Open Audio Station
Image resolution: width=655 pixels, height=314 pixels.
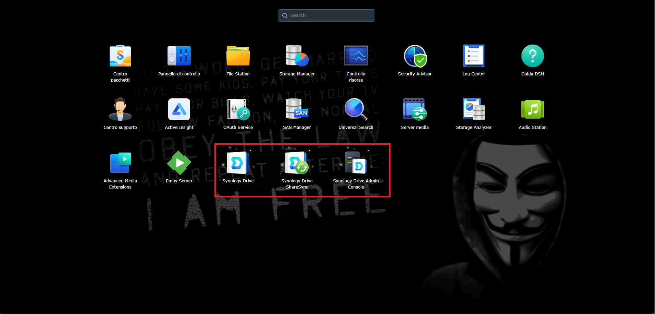tap(533, 109)
